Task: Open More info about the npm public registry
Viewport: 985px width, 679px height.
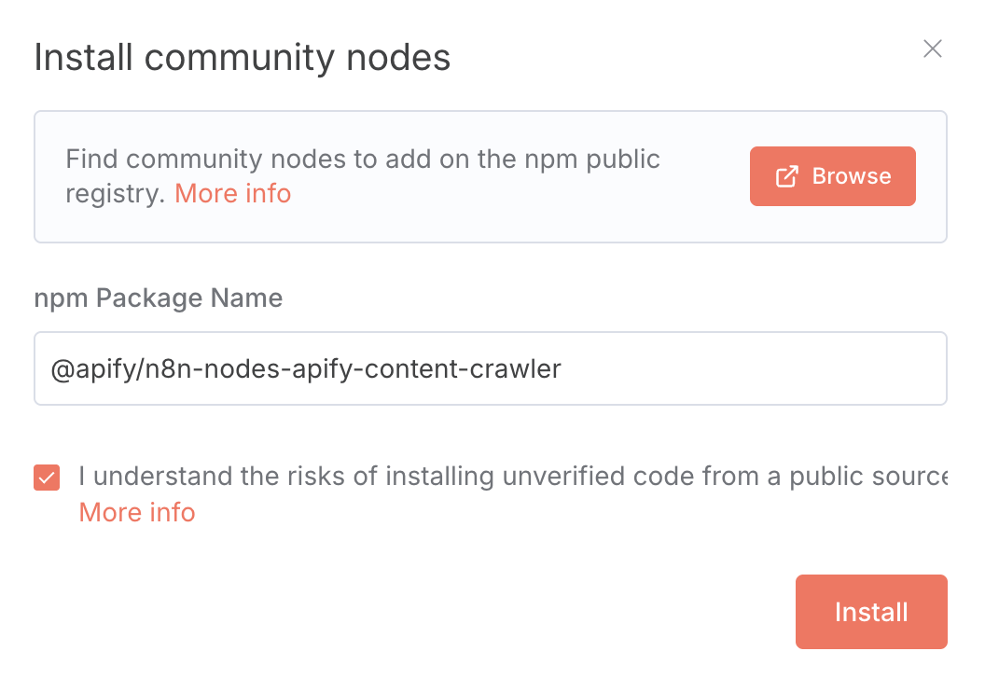Action: (232, 193)
